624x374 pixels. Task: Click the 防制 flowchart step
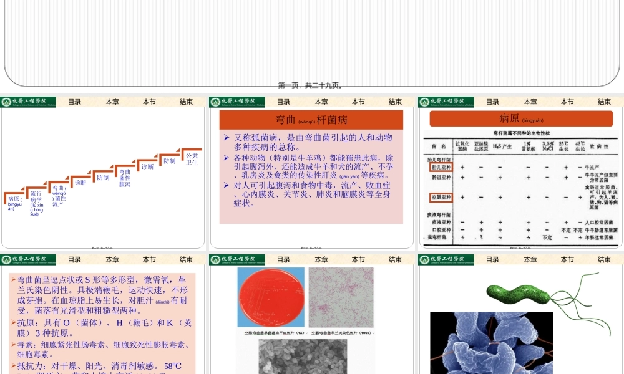tap(104, 177)
